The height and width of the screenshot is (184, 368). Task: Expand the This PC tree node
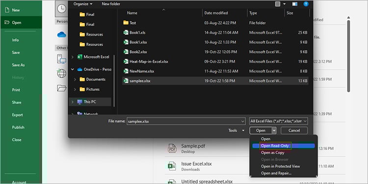(73, 102)
